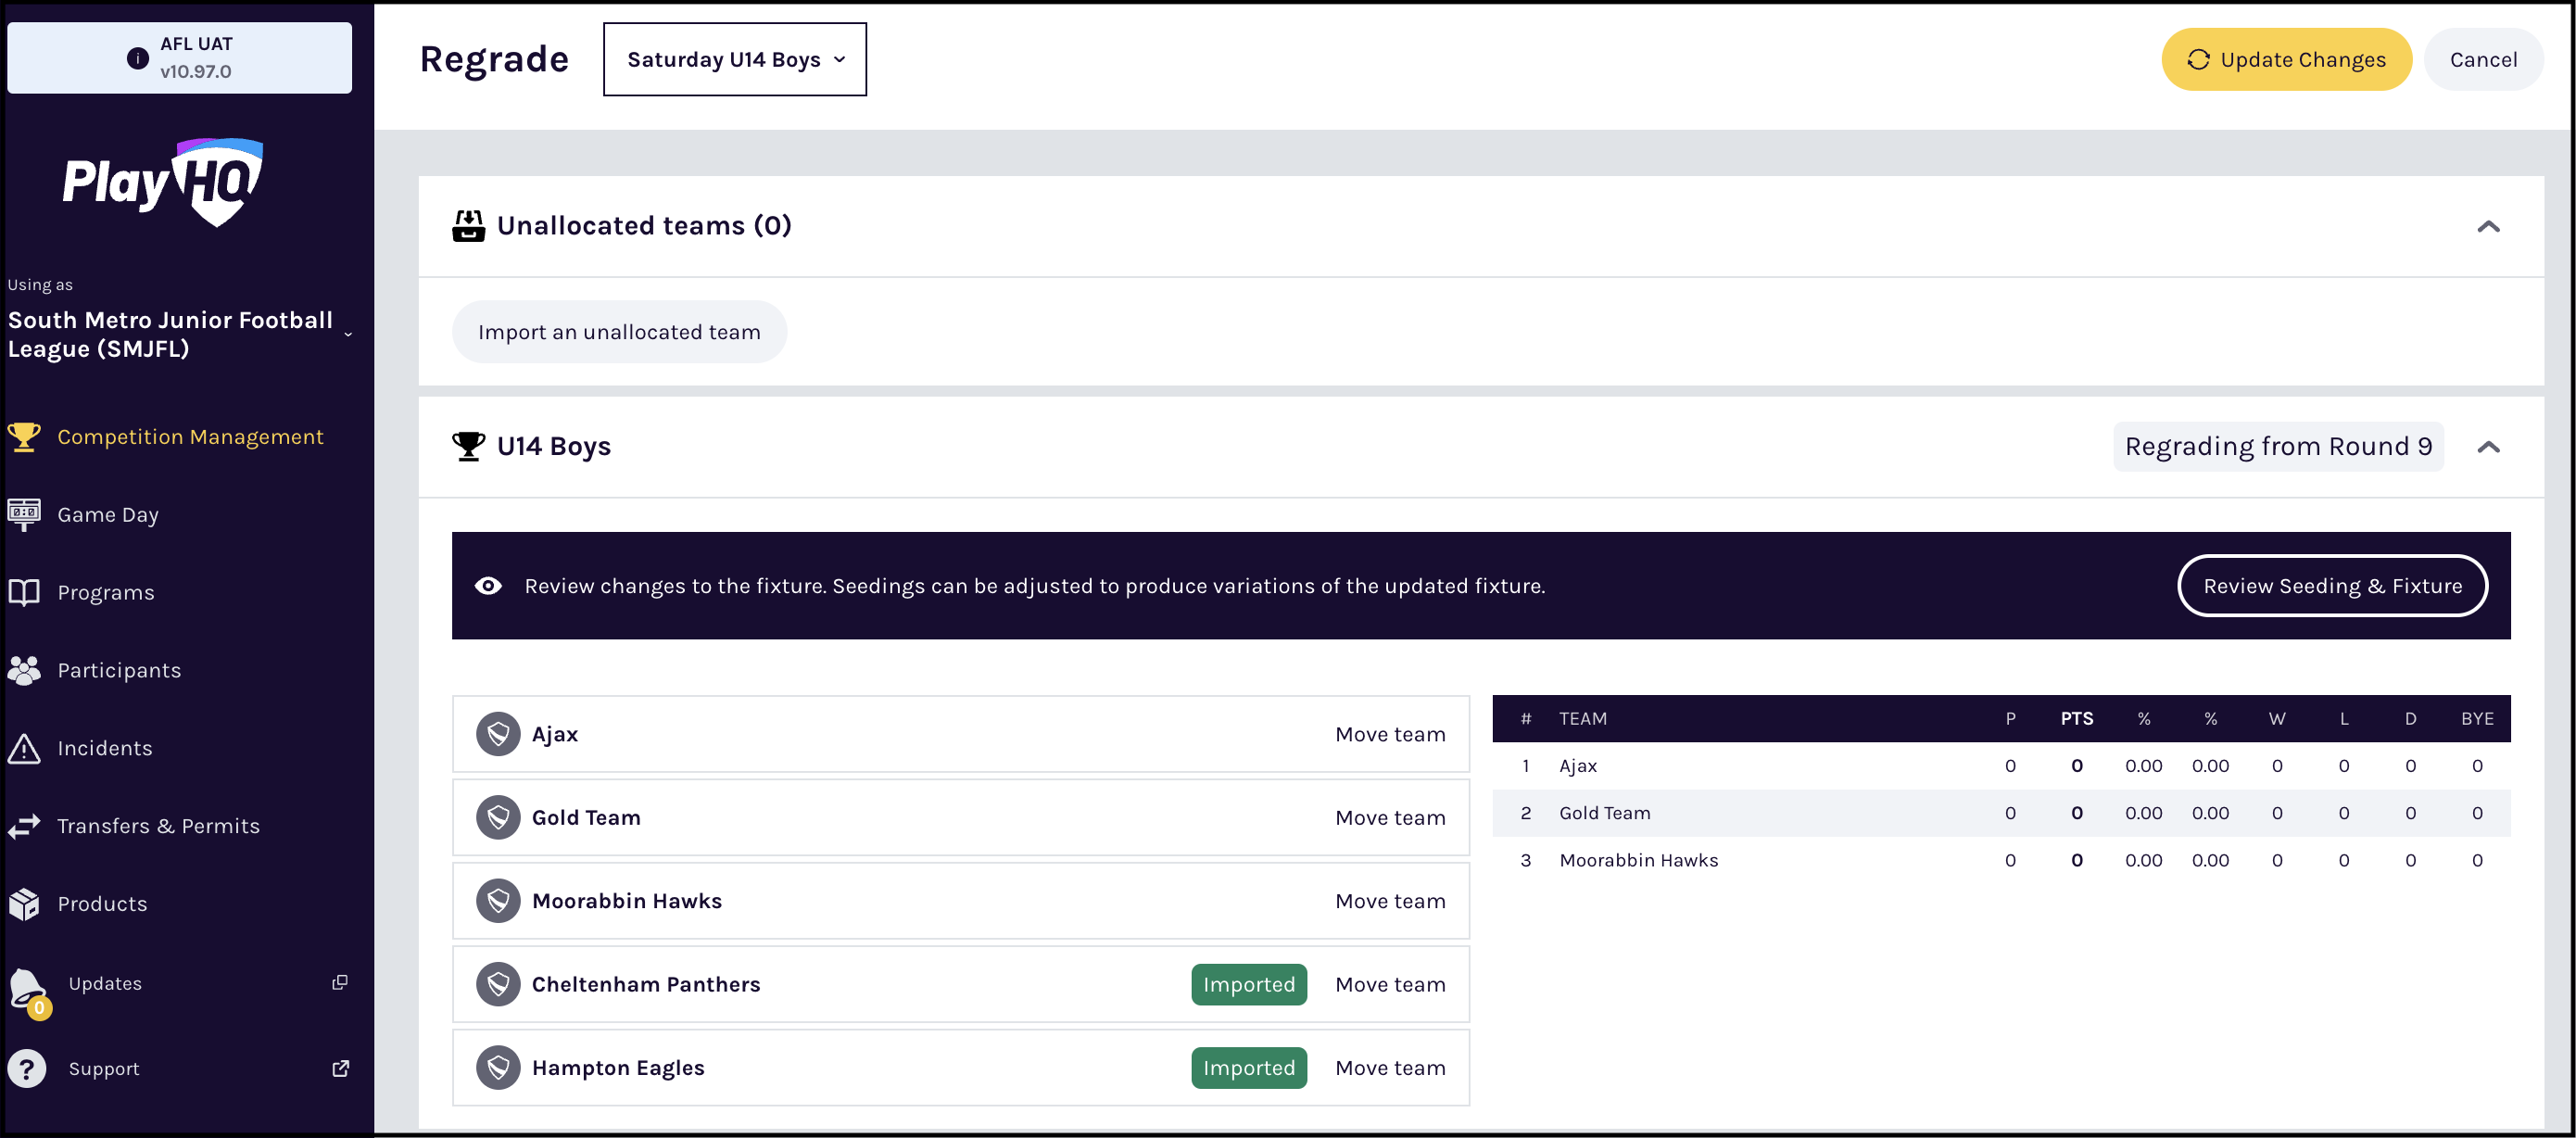The height and width of the screenshot is (1138, 2576).
Task: Collapse the U14 Boys section
Action: click(2487, 447)
